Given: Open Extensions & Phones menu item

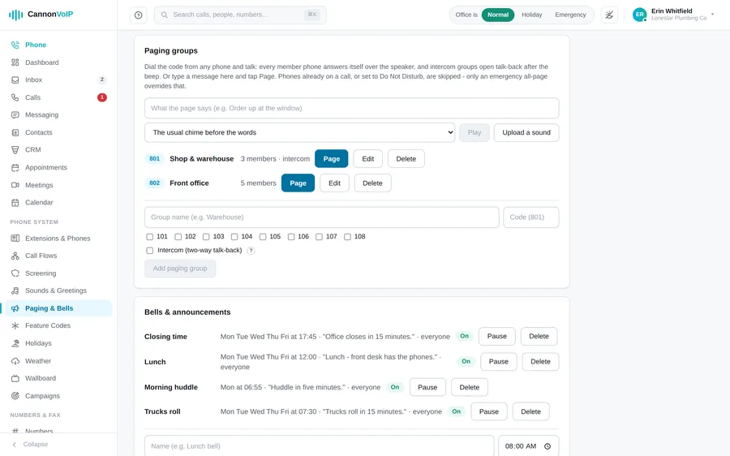Looking at the screenshot, I should (58, 238).
